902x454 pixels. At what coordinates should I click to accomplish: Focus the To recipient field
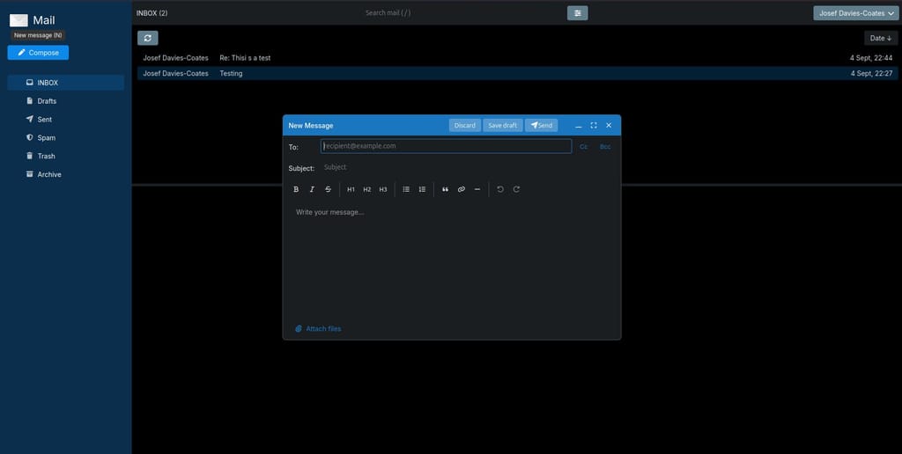tap(446, 146)
